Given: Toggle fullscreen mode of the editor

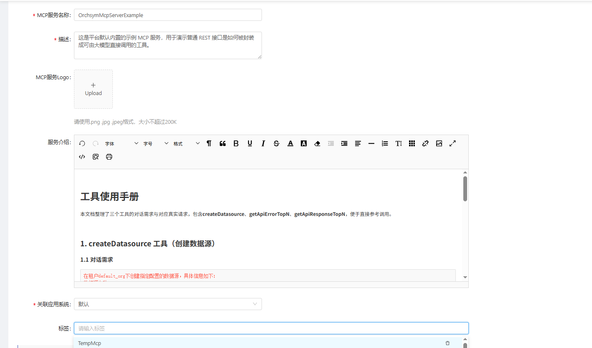Looking at the screenshot, I should 452,143.
